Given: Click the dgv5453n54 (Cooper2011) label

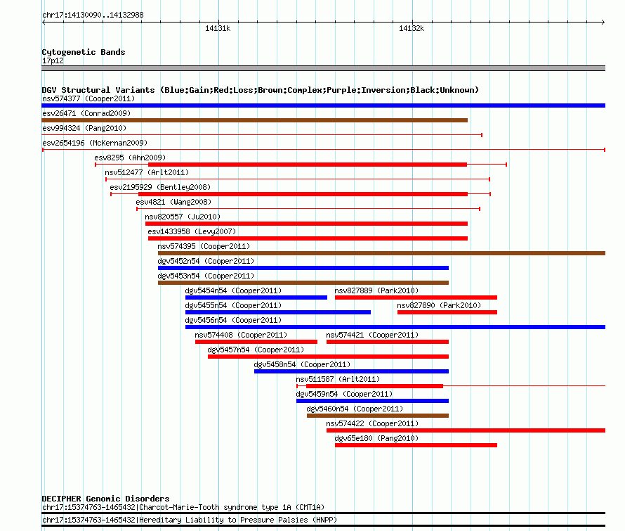Looking at the screenshot, I should [x=206, y=276].
